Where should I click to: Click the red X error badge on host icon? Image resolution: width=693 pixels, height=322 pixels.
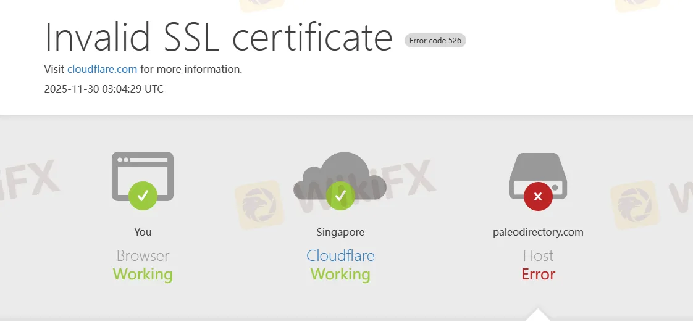coord(538,197)
